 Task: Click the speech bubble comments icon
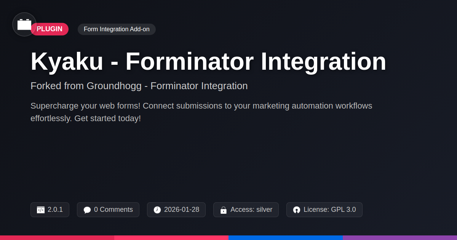pos(87,210)
